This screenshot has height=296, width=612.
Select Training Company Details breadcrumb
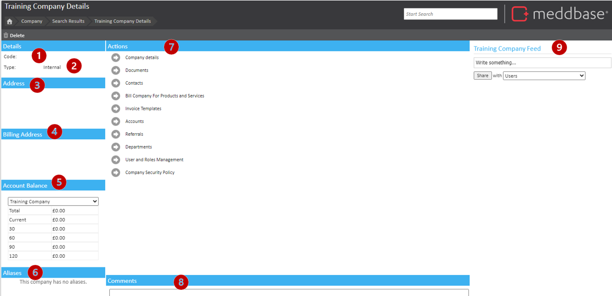pos(123,21)
